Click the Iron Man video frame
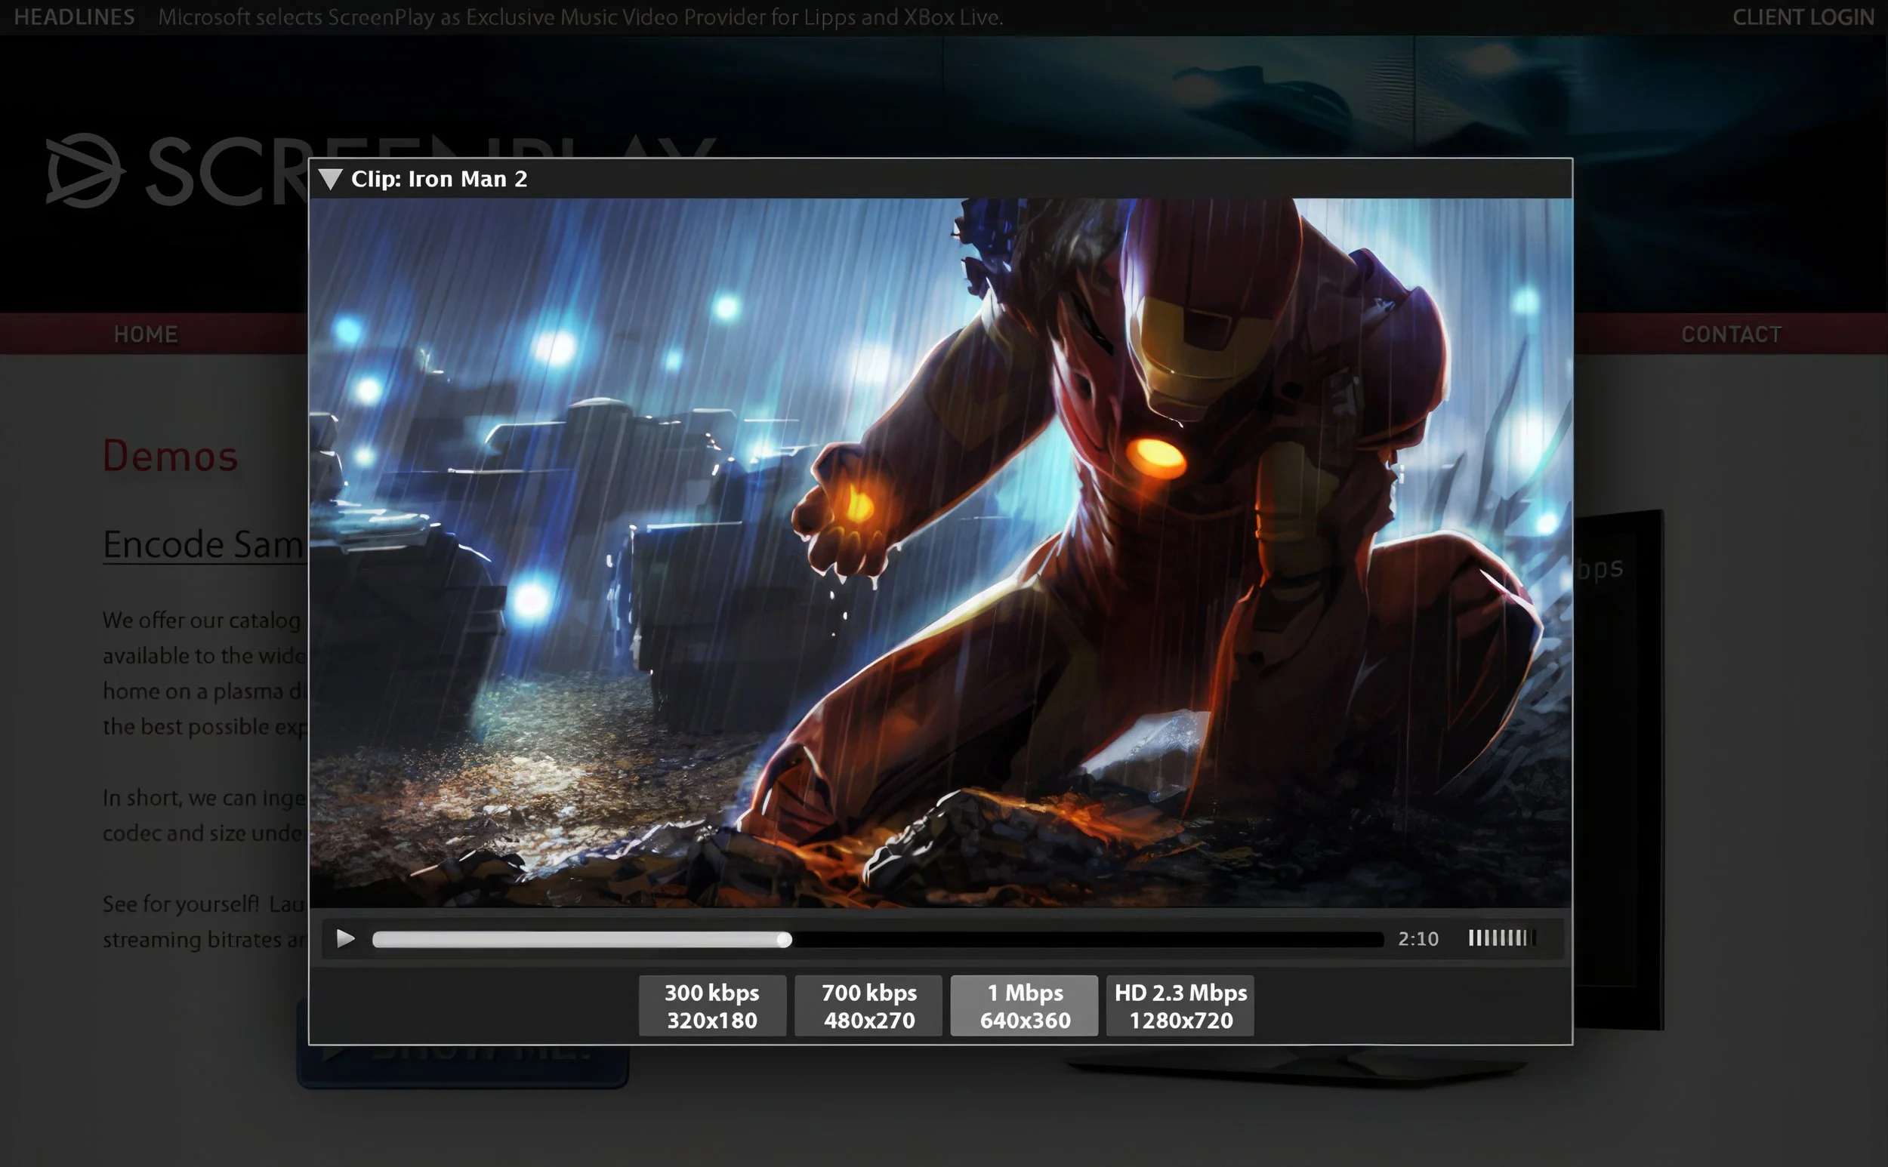 coord(939,552)
